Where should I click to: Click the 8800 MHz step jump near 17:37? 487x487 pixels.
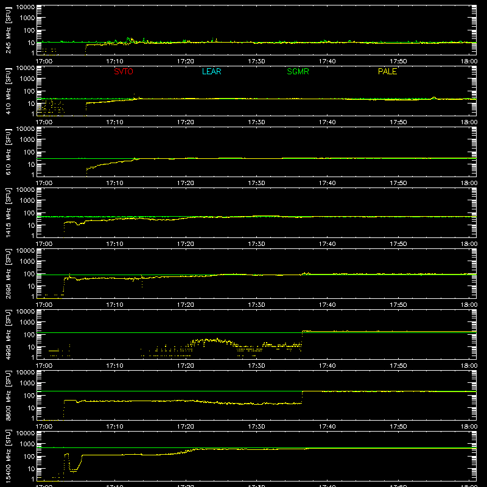(302, 398)
